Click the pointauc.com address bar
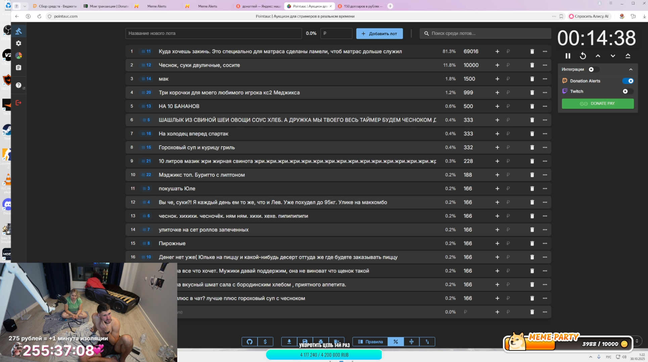Viewport: 648px width, 362px height. (65, 16)
